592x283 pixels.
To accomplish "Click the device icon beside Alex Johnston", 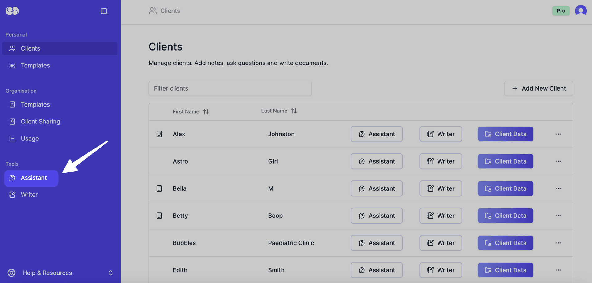I will [x=159, y=134].
